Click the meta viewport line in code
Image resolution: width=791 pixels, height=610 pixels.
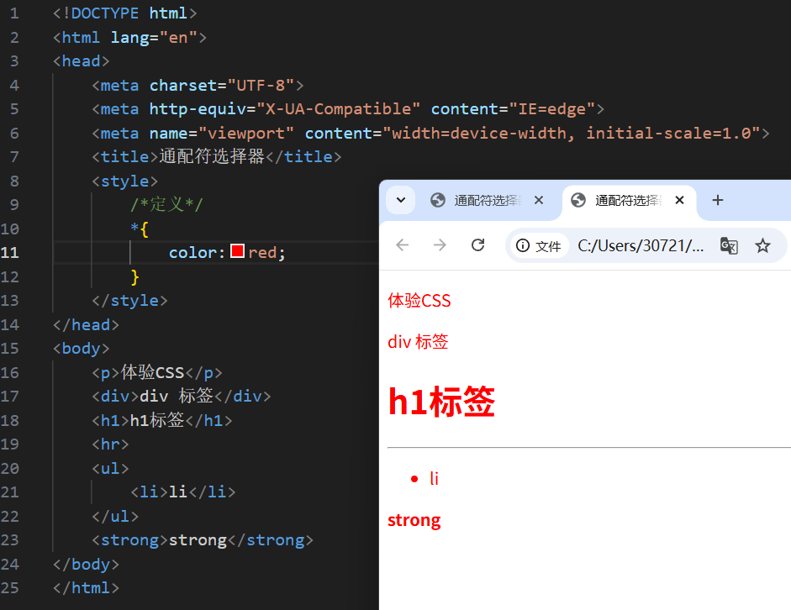(431, 133)
